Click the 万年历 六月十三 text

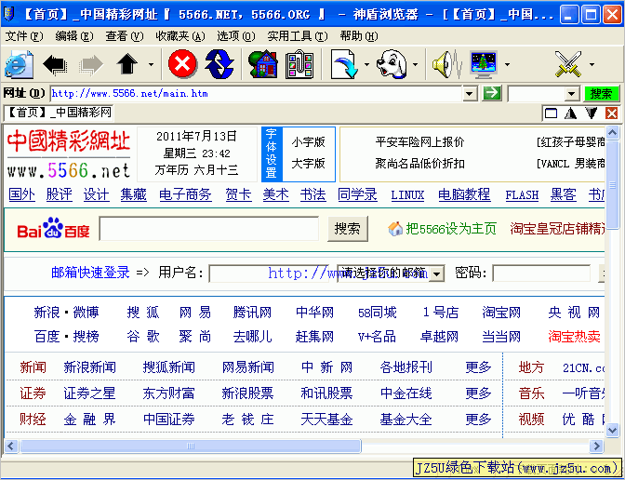(196, 170)
